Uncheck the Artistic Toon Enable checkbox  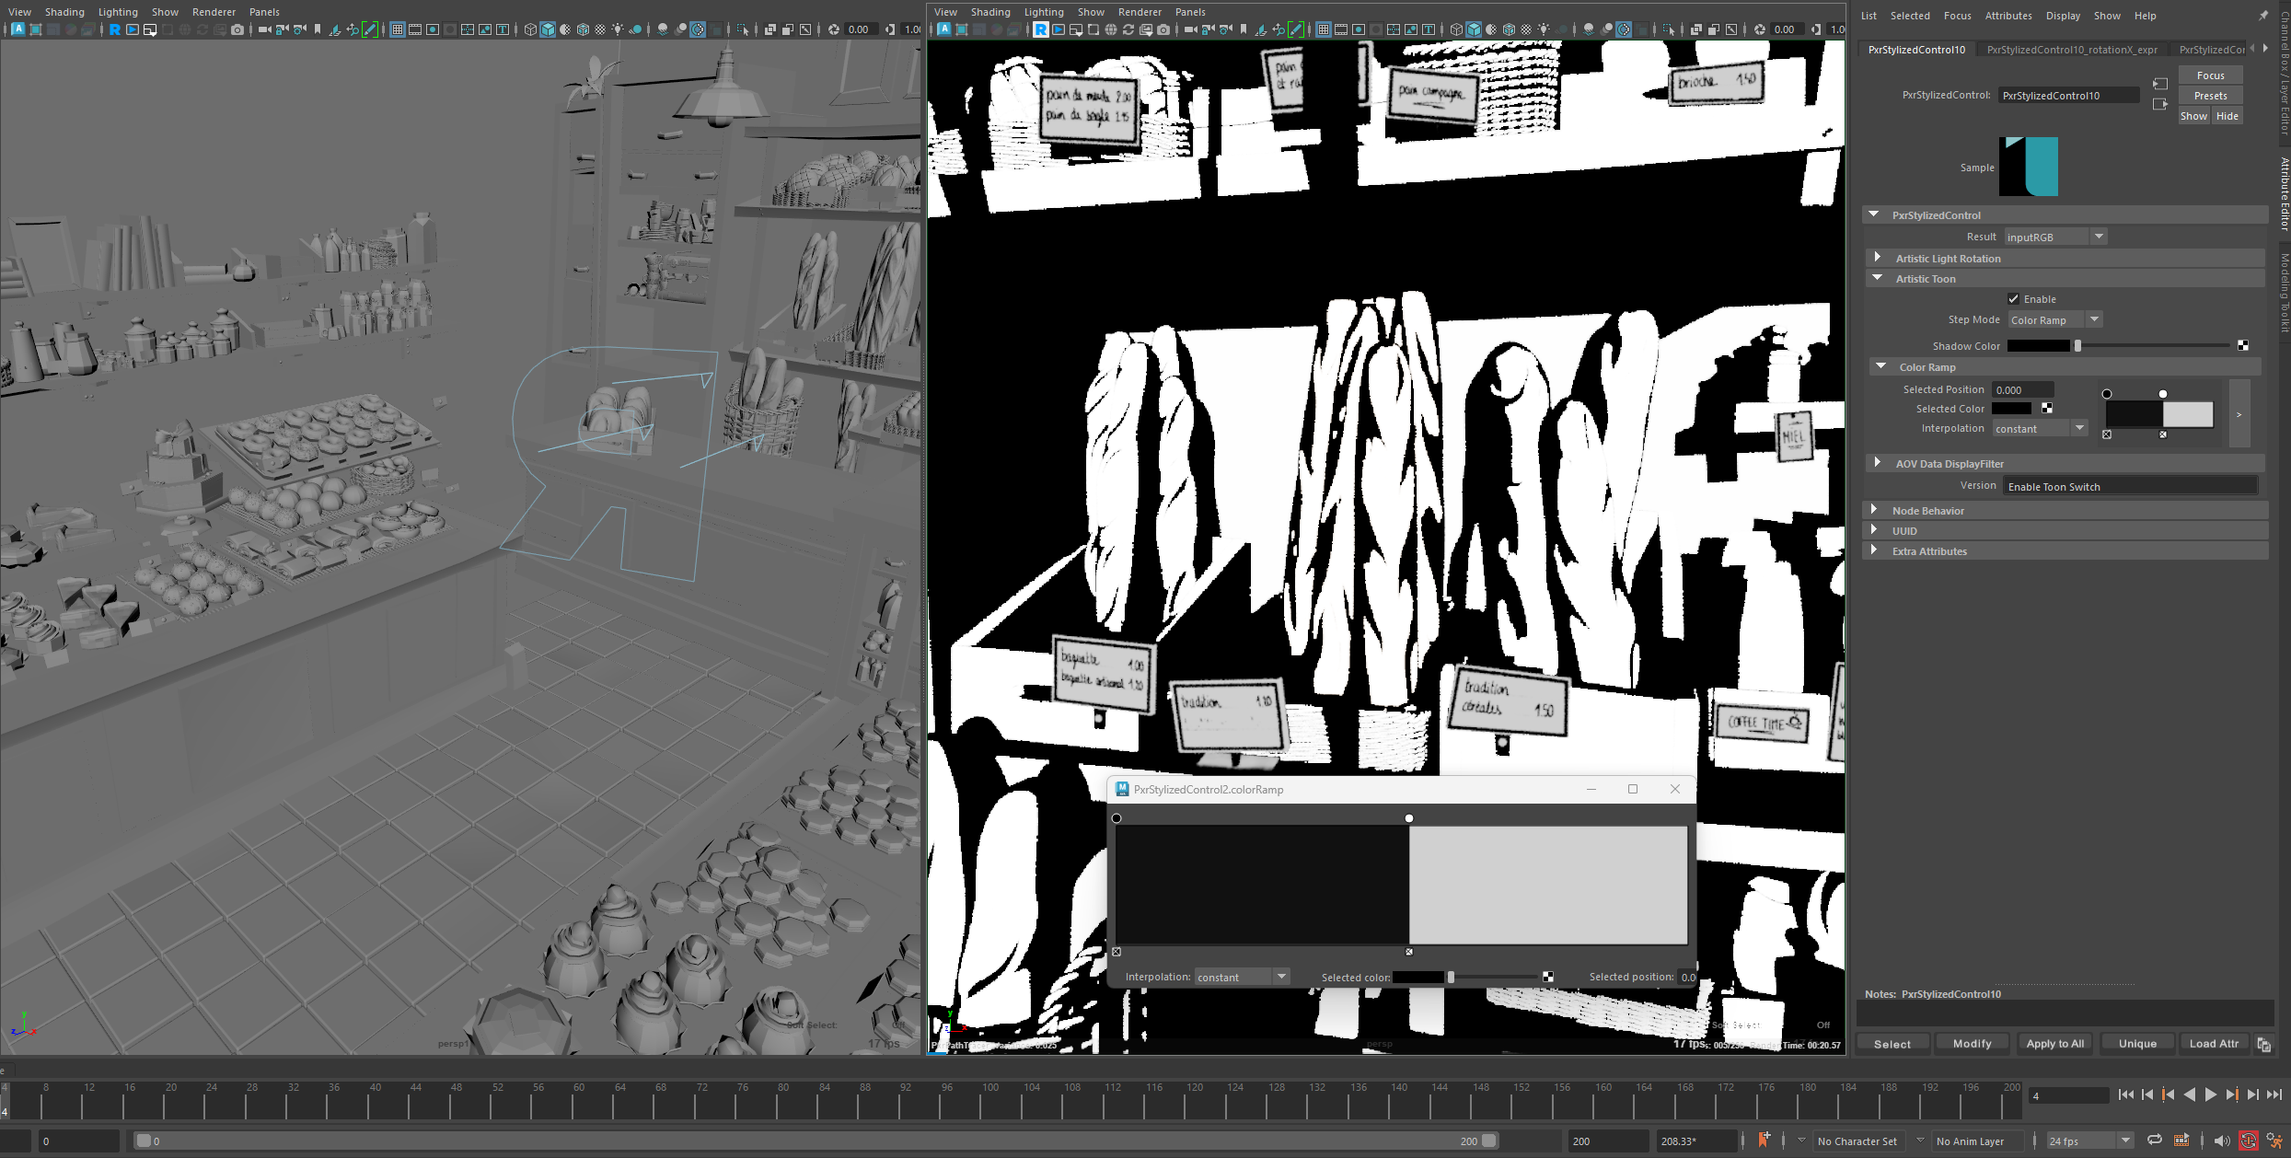[x=2013, y=299]
